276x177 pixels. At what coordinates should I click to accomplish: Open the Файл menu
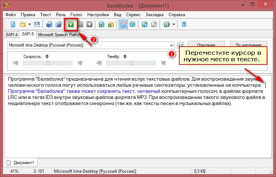pos(10,15)
